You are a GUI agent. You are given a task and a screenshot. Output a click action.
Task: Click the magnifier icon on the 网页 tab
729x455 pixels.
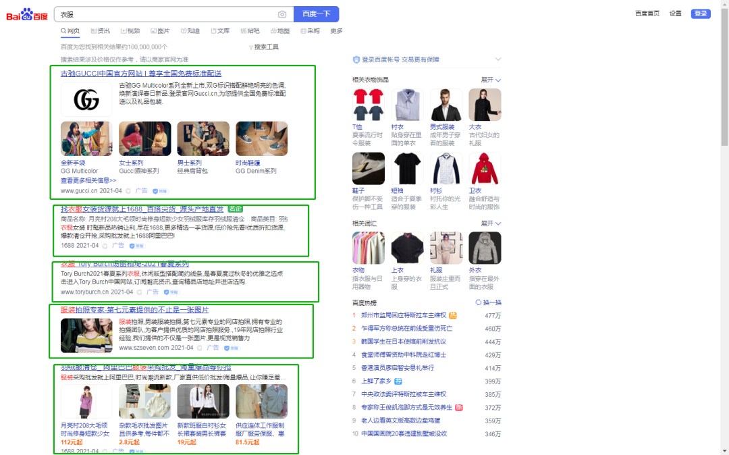(63, 31)
